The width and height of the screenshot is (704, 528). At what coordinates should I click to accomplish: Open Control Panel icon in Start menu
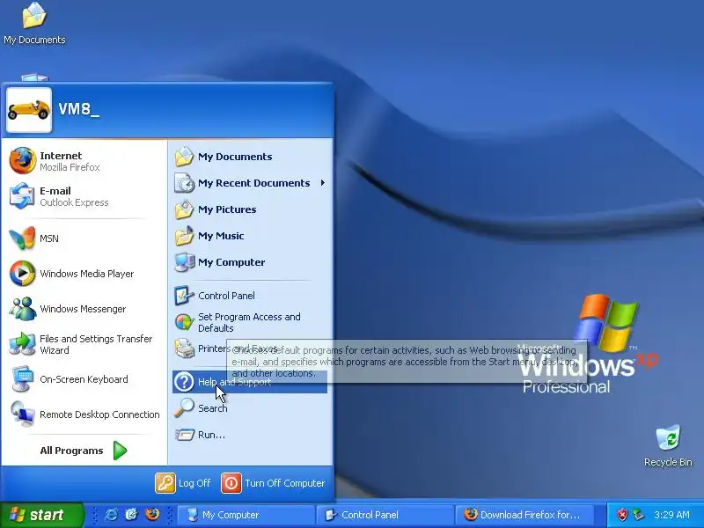pos(184,296)
